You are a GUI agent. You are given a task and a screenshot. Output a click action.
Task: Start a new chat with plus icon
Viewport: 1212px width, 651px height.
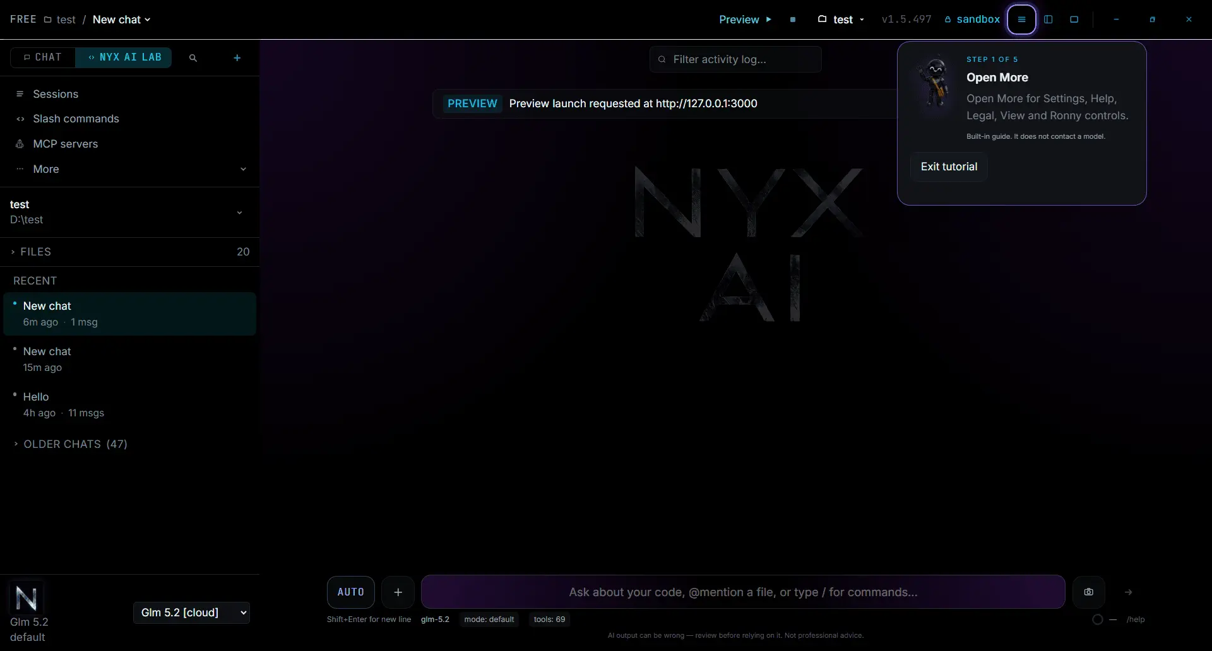[x=237, y=57]
